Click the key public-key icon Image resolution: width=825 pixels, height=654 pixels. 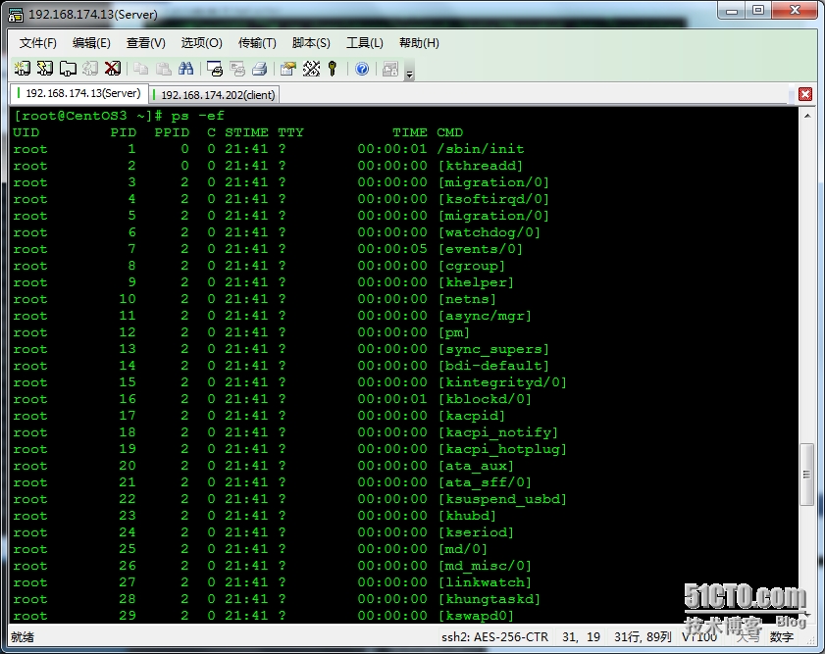pos(333,69)
